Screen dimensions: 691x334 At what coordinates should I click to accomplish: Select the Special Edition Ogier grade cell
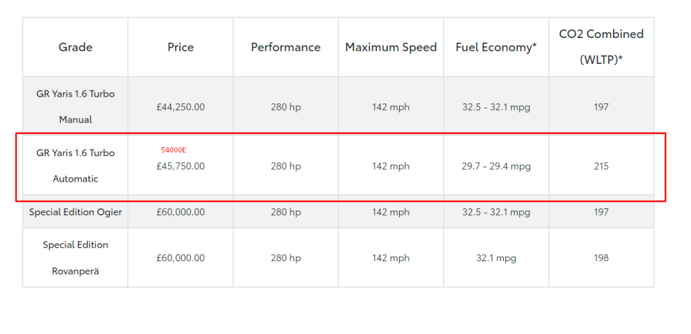tap(75, 212)
